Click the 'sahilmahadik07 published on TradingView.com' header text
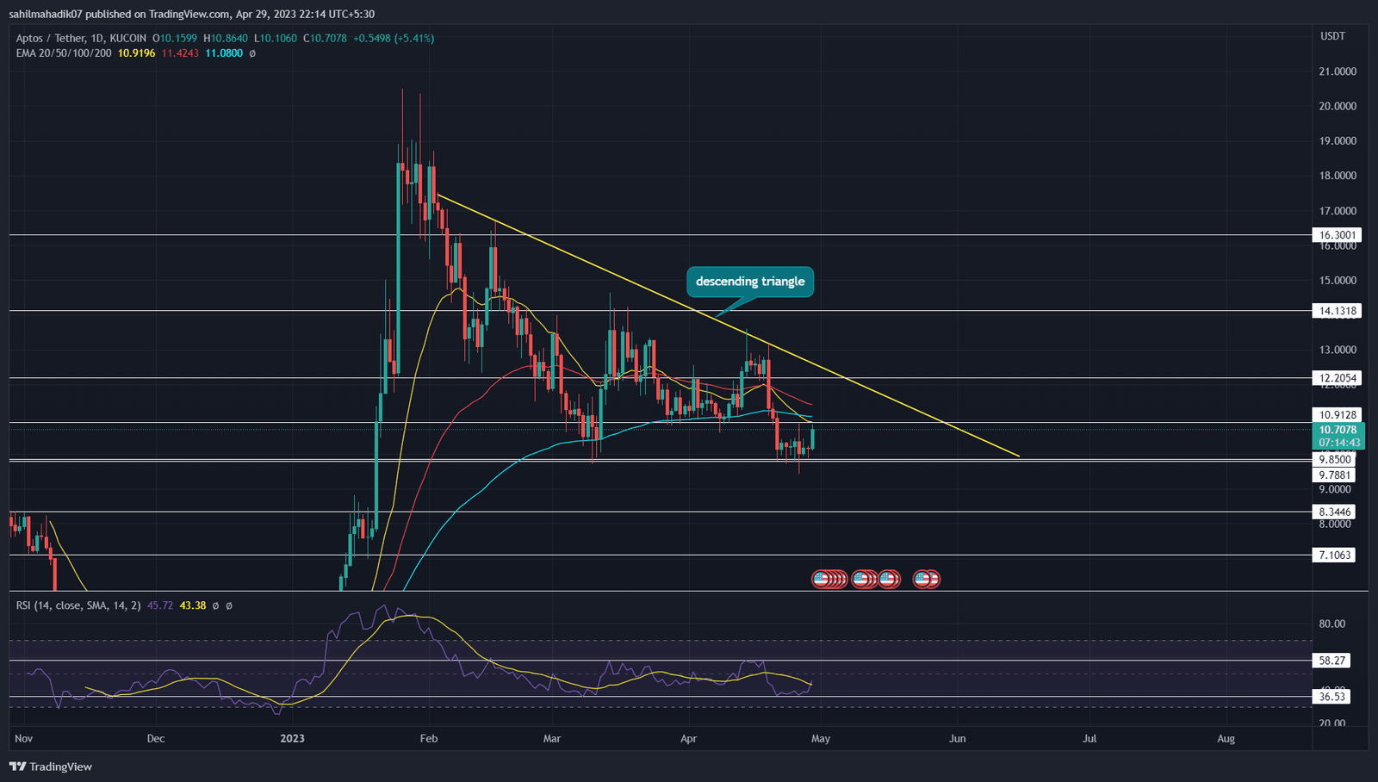Image resolution: width=1378 pixels, height=782 pixels. pos(119,14)
